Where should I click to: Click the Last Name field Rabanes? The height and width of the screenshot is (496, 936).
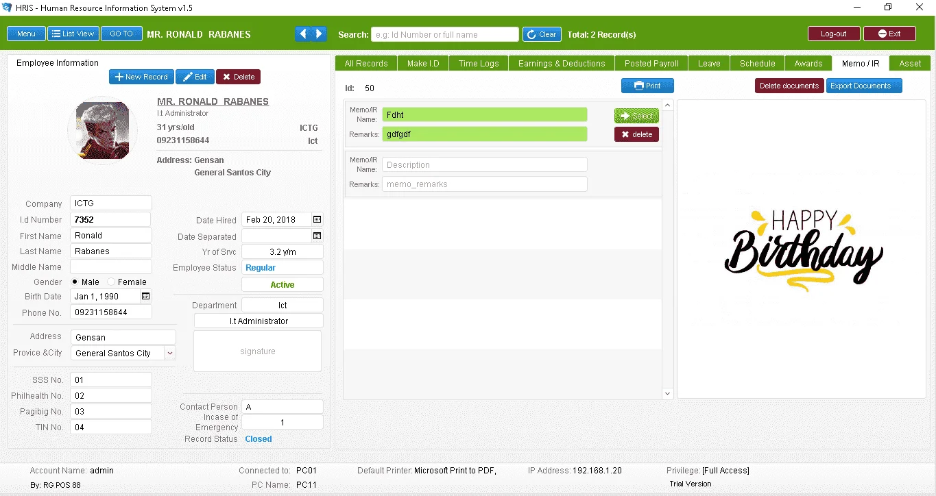[110, 251]
